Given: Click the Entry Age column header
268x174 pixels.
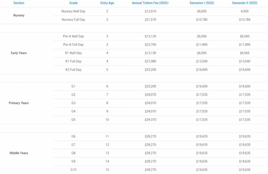Looking at the screenshot, I should tap(107, 3).
